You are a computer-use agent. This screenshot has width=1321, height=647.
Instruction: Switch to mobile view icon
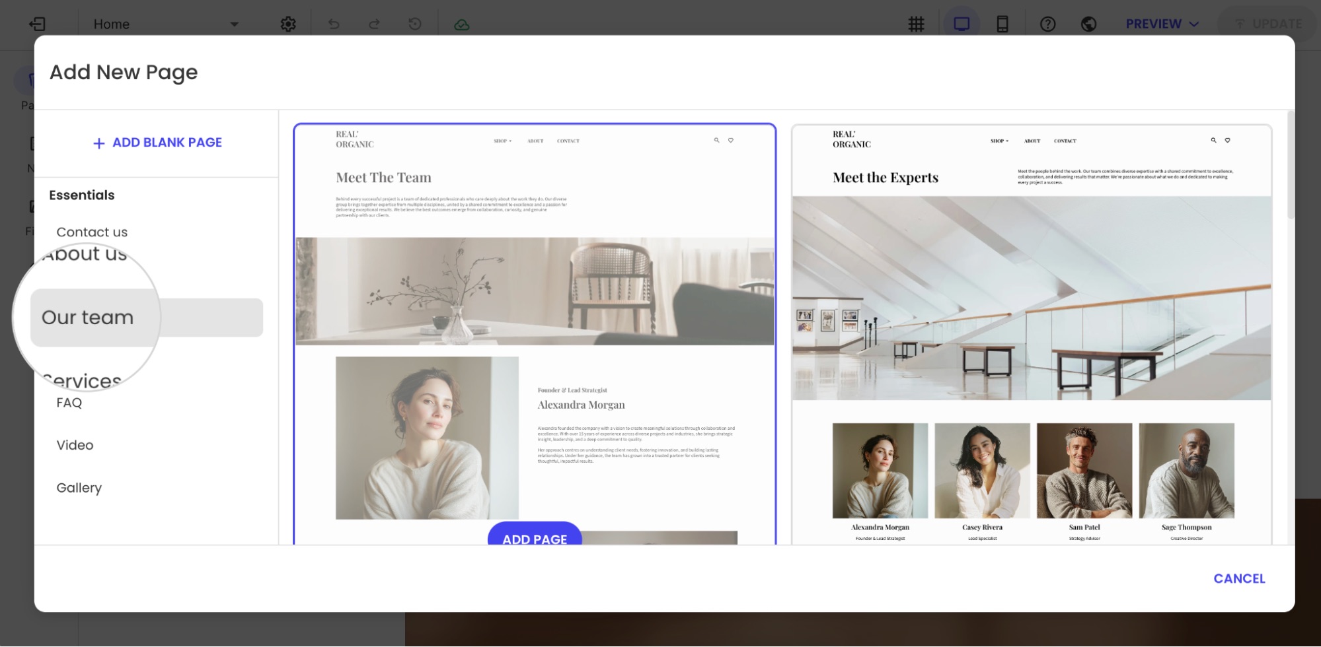(1002, 24)
